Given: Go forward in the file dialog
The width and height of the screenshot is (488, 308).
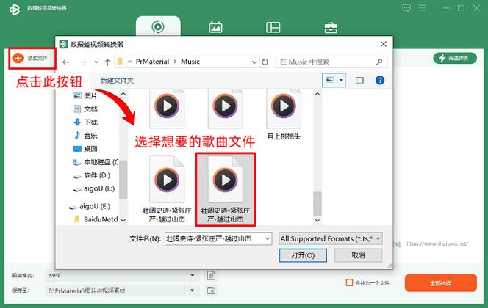Looking at the screenshot, I should pyautogui.click(x=82, y=62).
